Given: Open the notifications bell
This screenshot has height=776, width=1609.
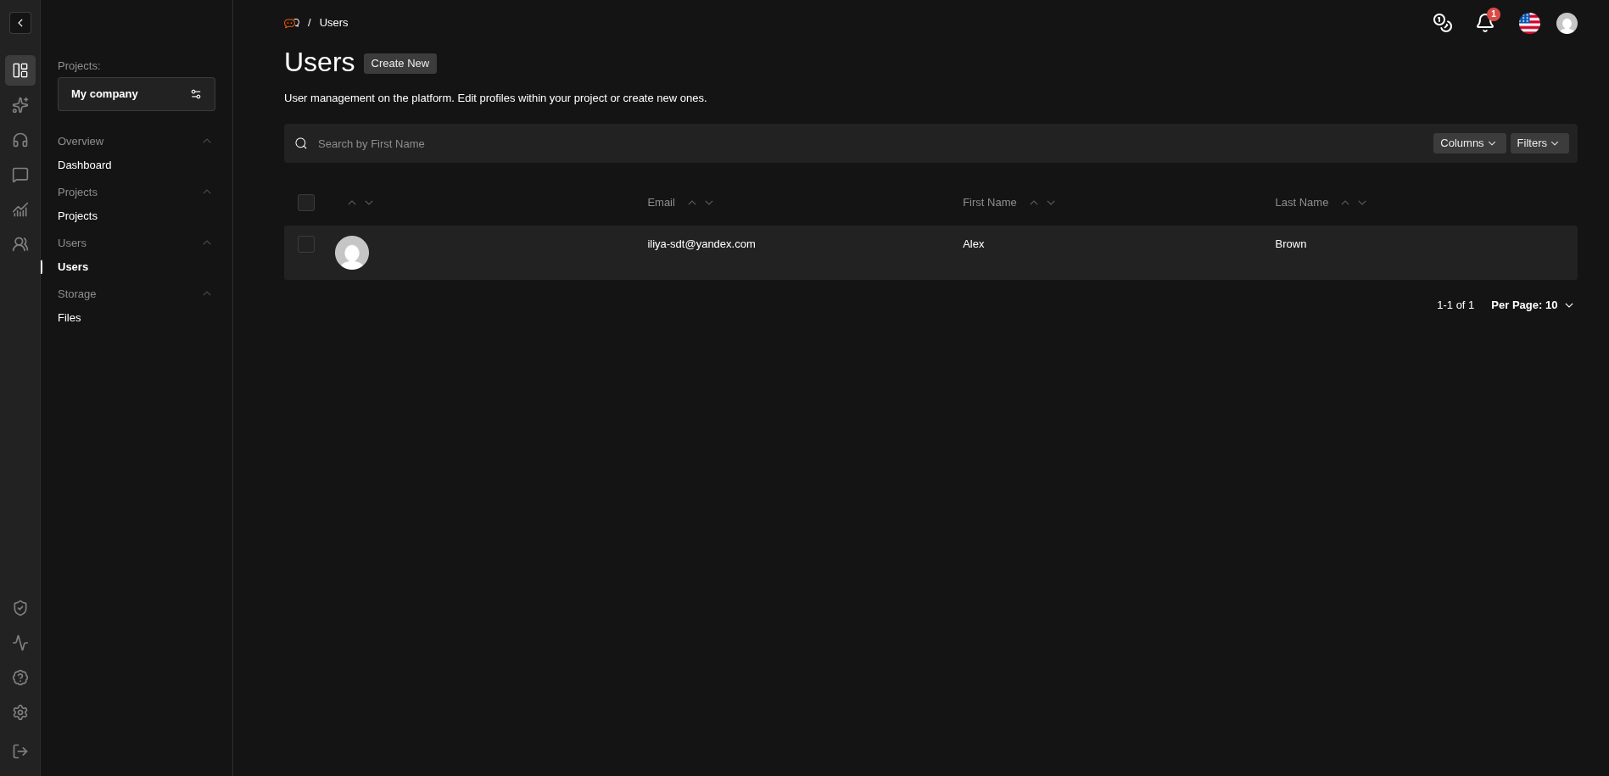Looking at the screenshot, I should [x=1485, y=23].
